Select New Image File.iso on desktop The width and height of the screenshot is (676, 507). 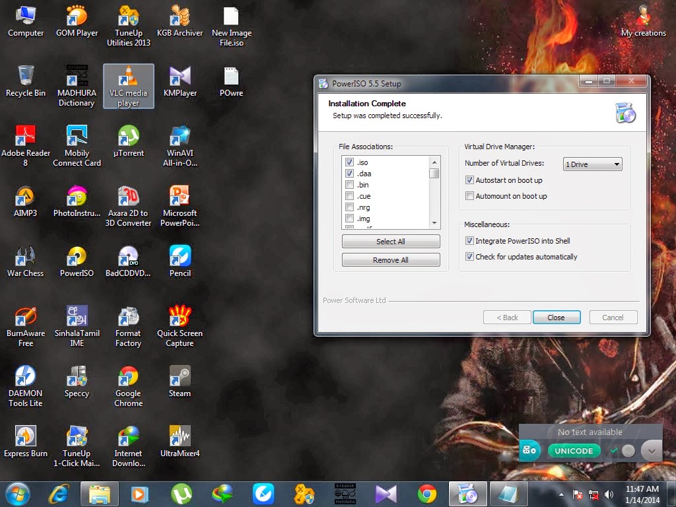[232, 26]
